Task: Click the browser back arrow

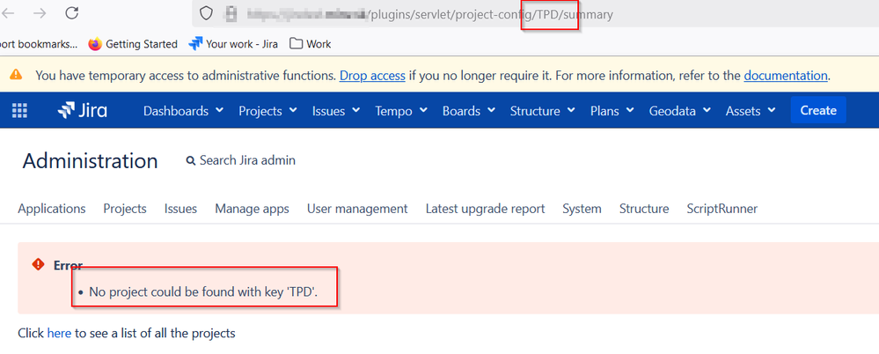Action: pos(7,13)
